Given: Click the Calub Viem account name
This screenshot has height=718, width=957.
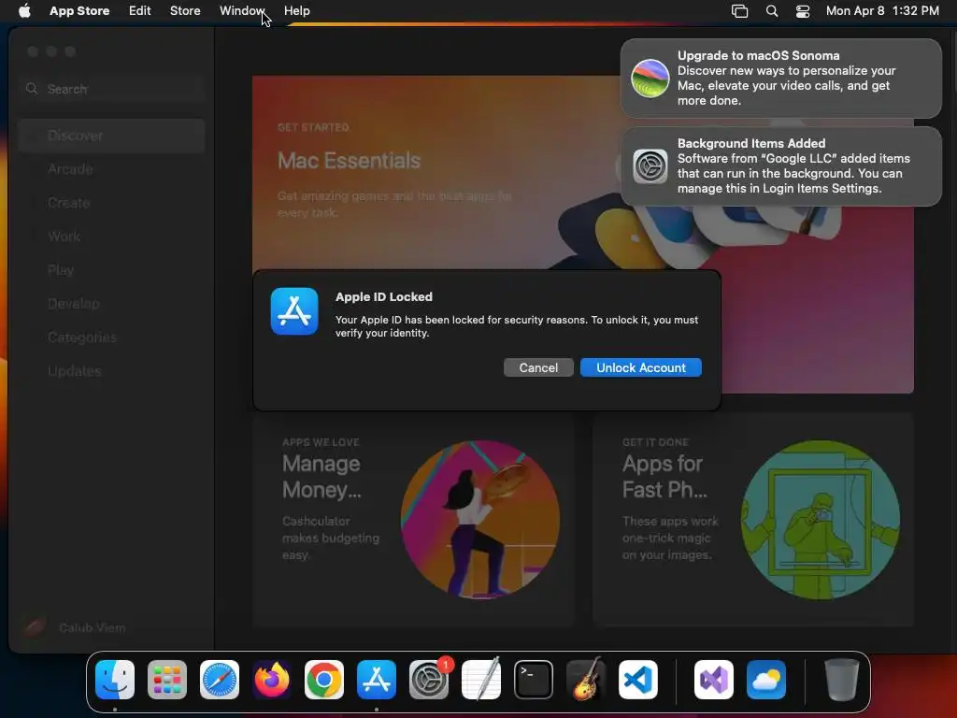Looking at the screenshot, I should click(93, 627).
